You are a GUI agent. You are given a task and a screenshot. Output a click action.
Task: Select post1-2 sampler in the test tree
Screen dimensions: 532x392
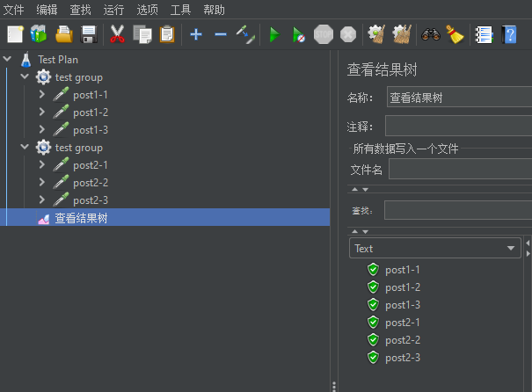click(x=91, y=113)
